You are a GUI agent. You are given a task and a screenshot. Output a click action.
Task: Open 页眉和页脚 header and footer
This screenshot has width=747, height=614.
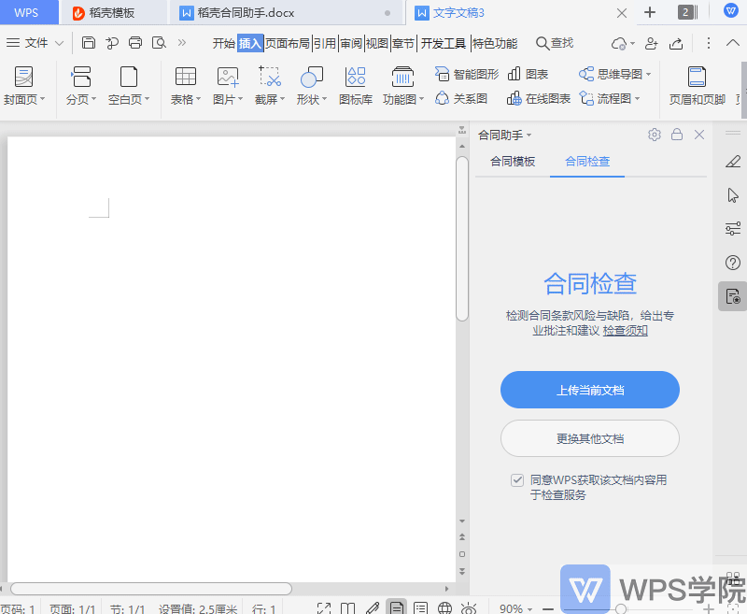[698, 86]
